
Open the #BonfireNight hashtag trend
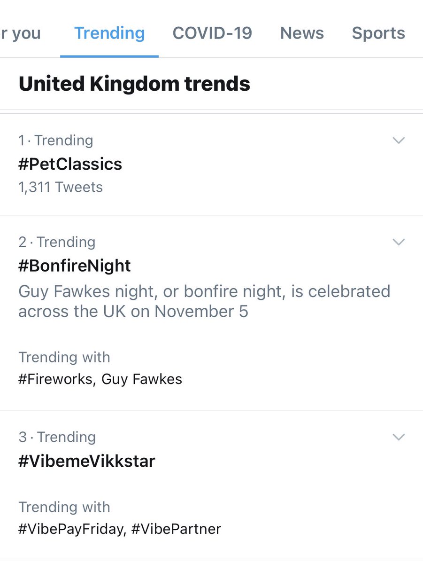tap(75, 266)
